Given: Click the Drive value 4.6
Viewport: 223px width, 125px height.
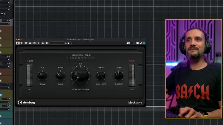Looking at the screenshot, I should 43,68.
